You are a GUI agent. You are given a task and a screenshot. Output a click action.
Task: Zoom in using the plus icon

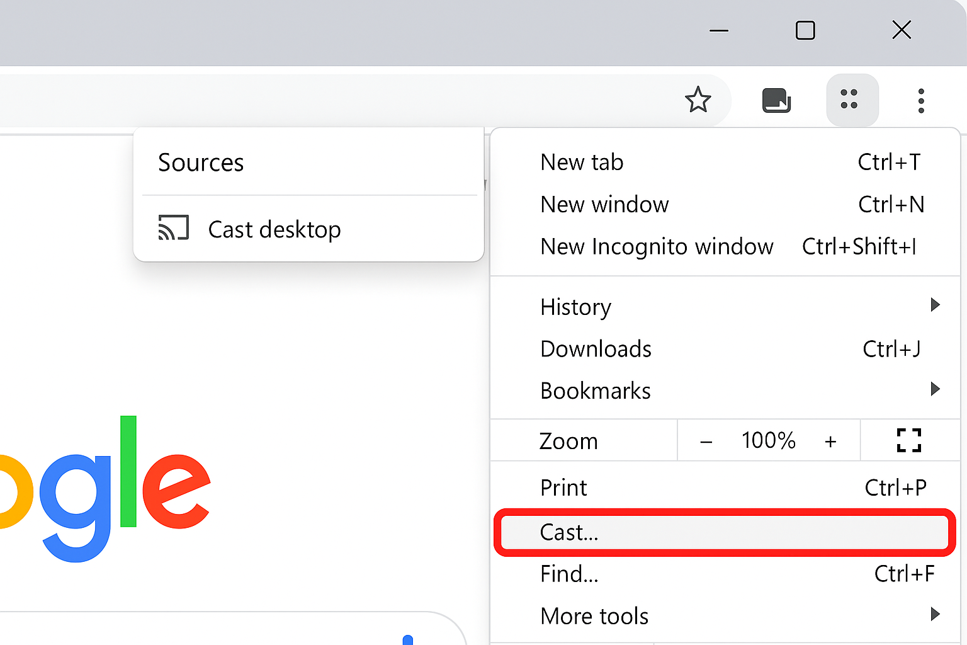pyautogui.click(x=831, y=440)
